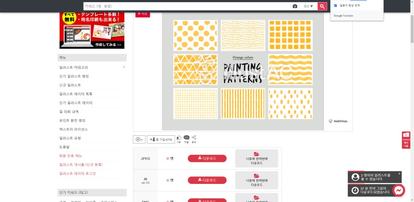
Task: Click the Google Translate label in popup
Action: click(x=343, y=16)
